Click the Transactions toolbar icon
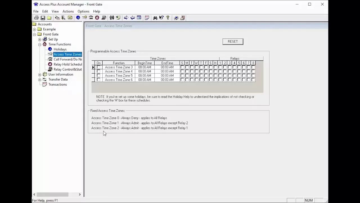This screenshot has width=360, height=203. (147, 18)
